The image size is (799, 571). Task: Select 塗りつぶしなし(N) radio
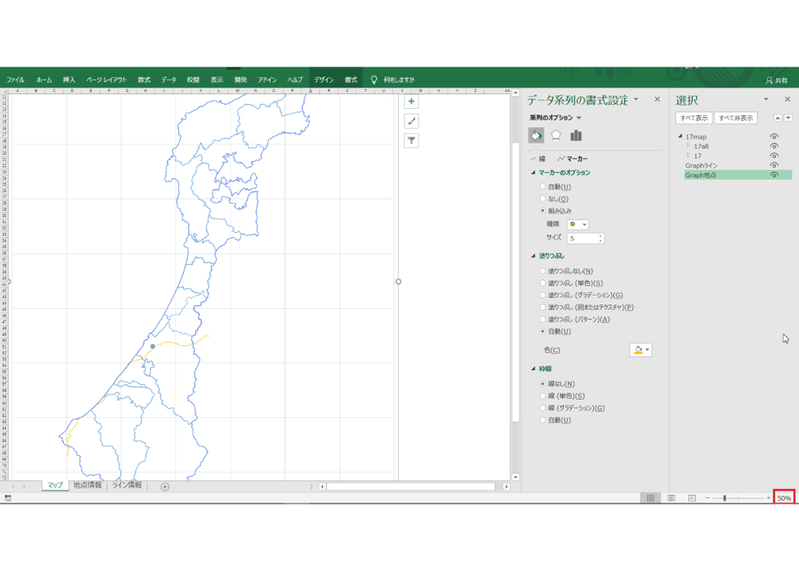click(x=543, y=272)
